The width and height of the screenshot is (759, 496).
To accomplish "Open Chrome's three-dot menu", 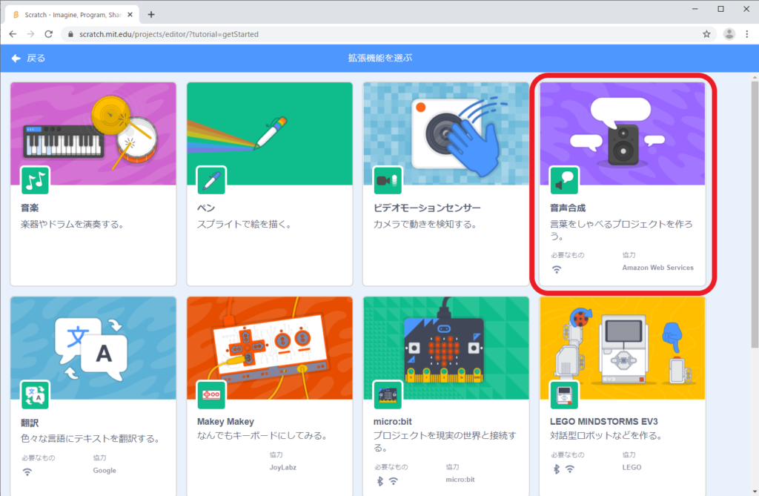I will (x=747, y=34).
